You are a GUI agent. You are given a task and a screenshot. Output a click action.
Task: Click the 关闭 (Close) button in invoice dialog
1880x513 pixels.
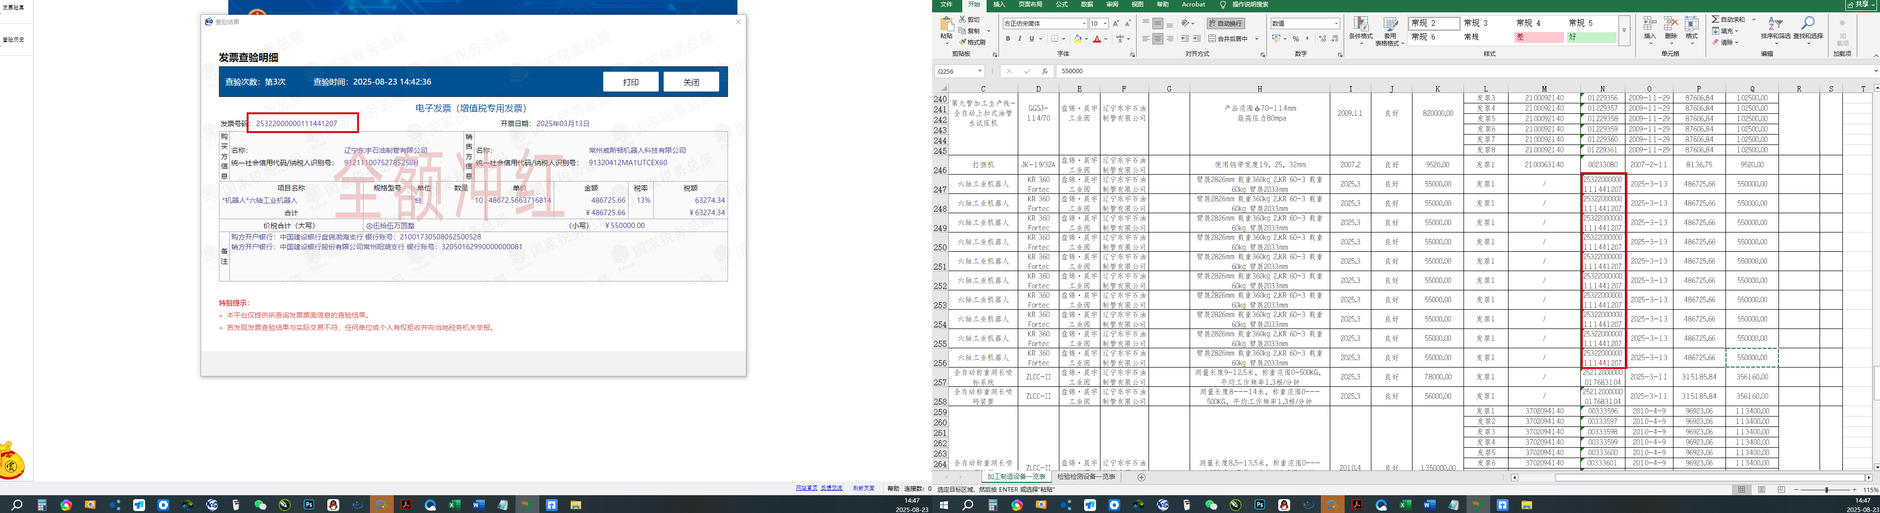pos(691,82)
